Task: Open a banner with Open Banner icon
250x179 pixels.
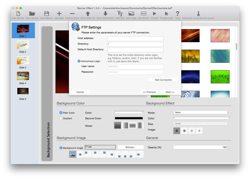Action: point(32,14)
